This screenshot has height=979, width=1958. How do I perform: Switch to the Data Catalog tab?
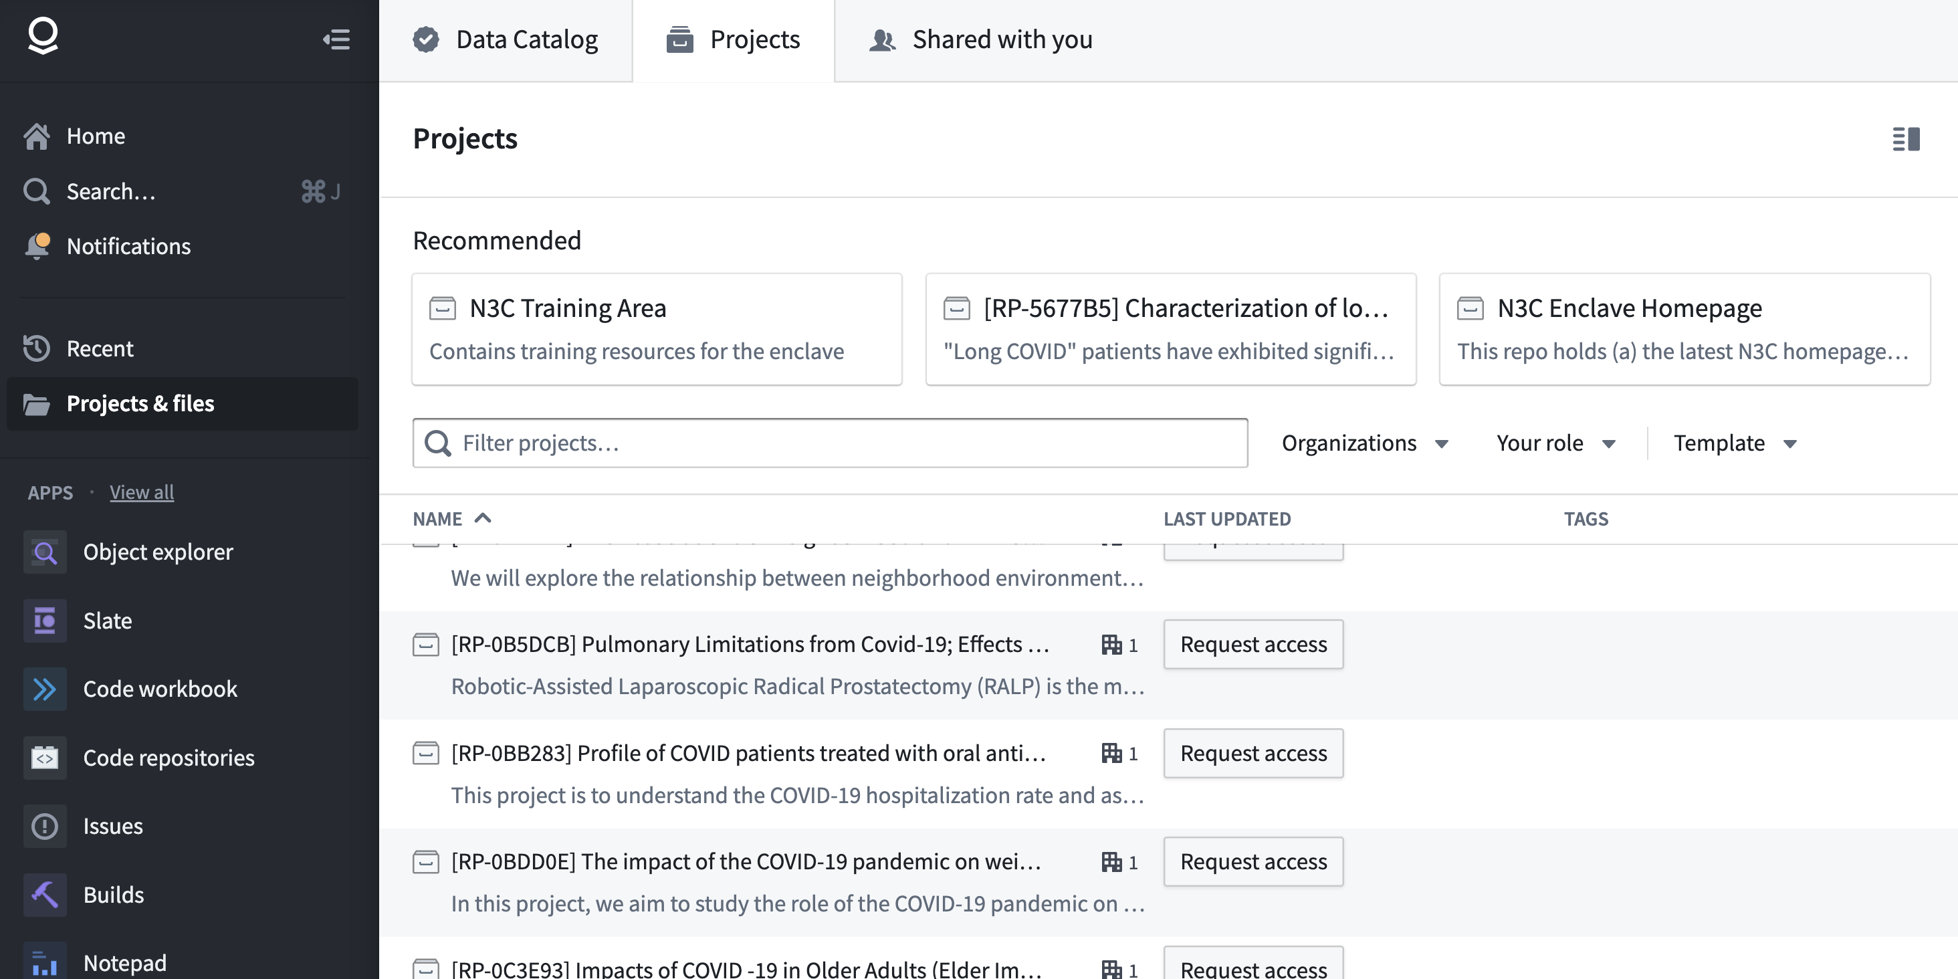(x=506, y=39)
